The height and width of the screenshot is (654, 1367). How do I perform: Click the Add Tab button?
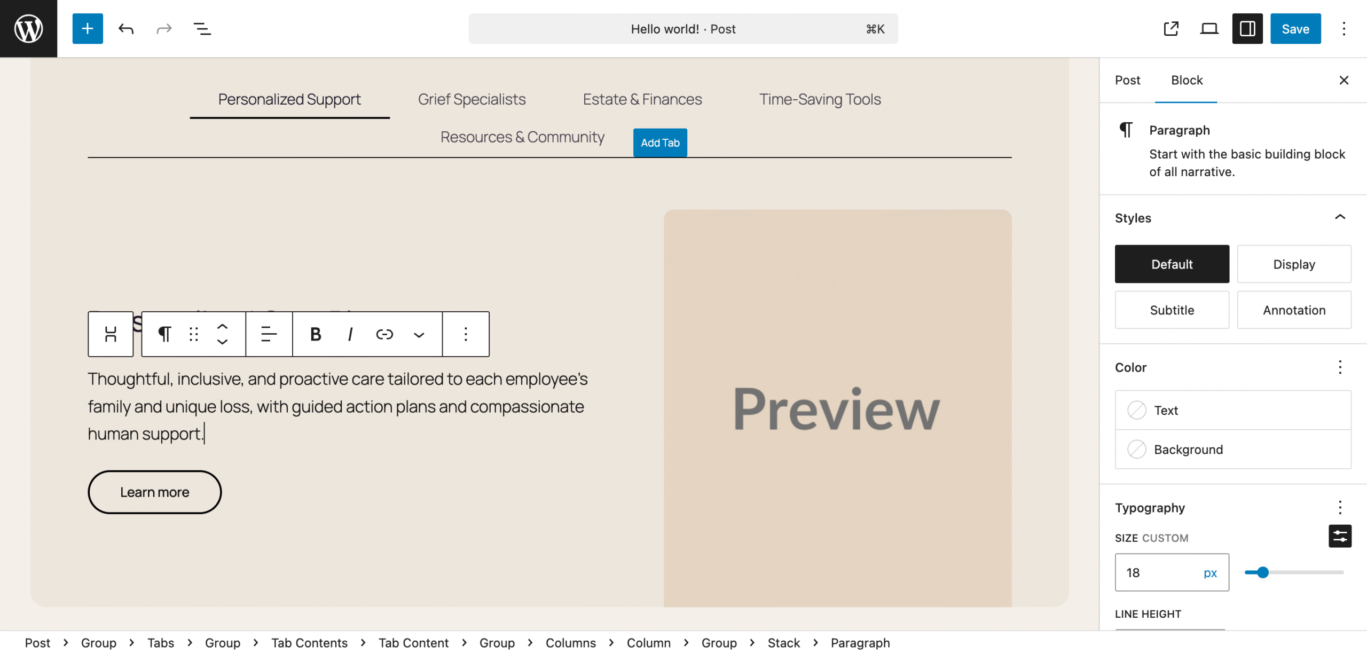[660, 143]
